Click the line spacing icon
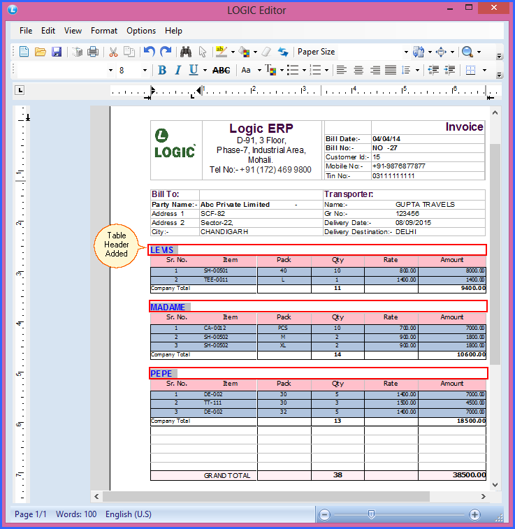This screenshot has height=529, width=515. [x=406, y=70]
